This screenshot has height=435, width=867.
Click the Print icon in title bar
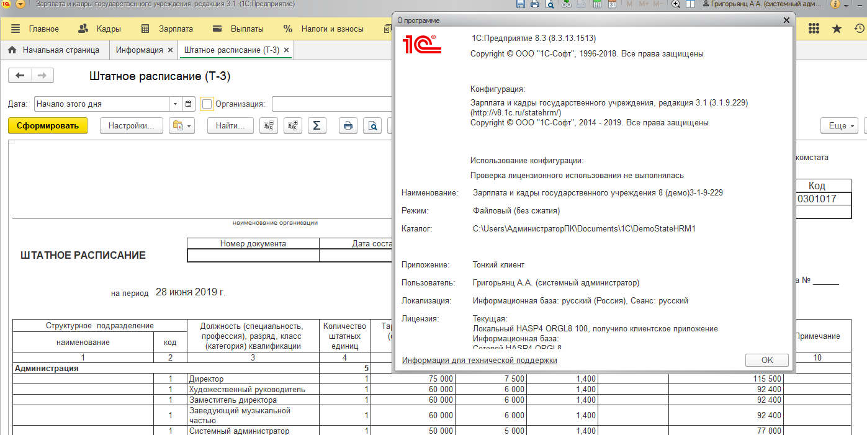535,4
